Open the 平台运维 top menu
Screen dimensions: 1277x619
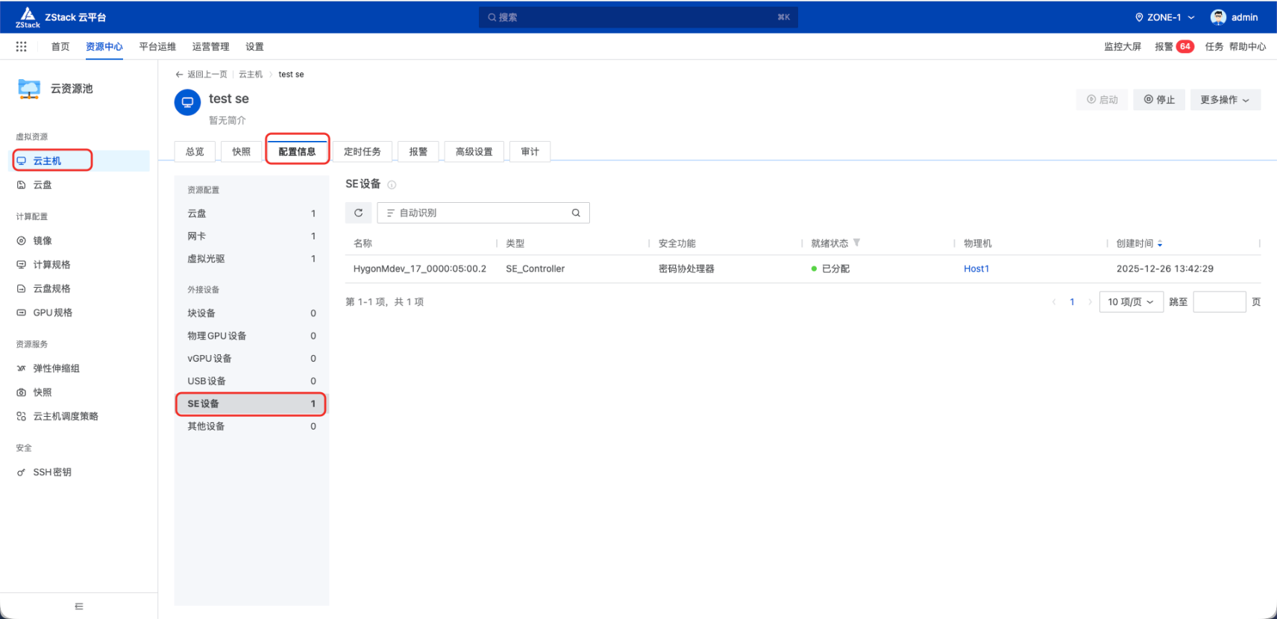(x=157, y=46)
